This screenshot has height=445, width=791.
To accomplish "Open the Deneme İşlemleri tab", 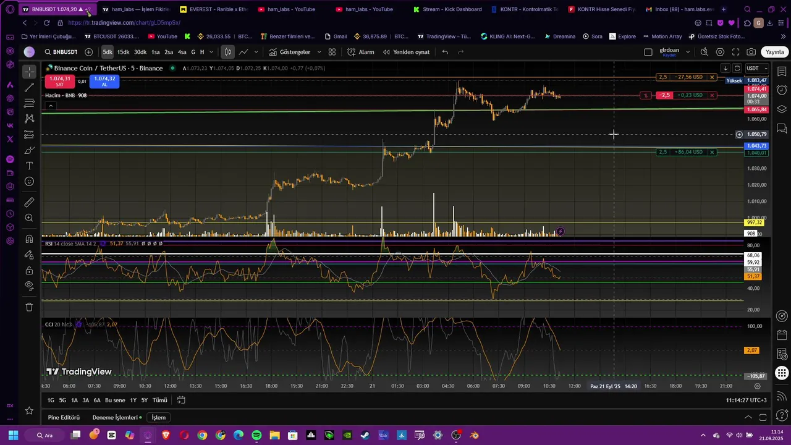I will tap(114, 417).
